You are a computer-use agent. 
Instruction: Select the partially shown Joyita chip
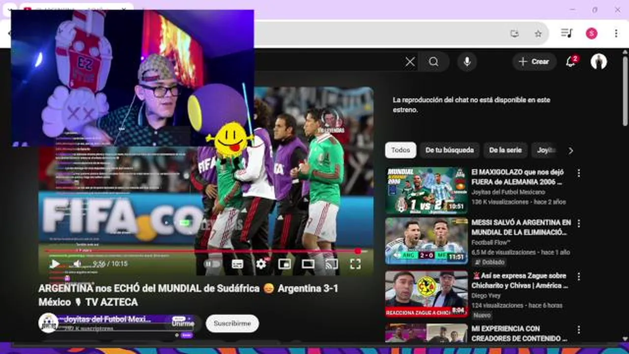(544, 150)
